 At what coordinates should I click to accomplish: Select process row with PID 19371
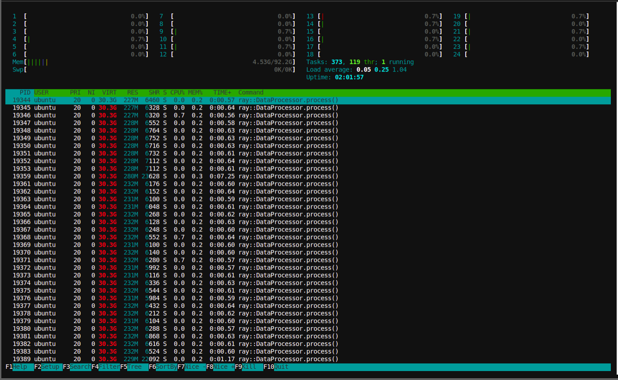point(308,260)
